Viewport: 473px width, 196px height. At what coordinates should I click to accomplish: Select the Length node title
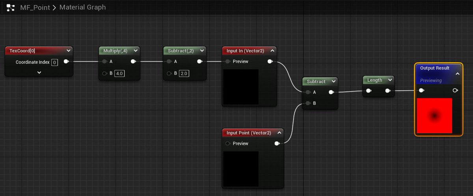point(375,80)
